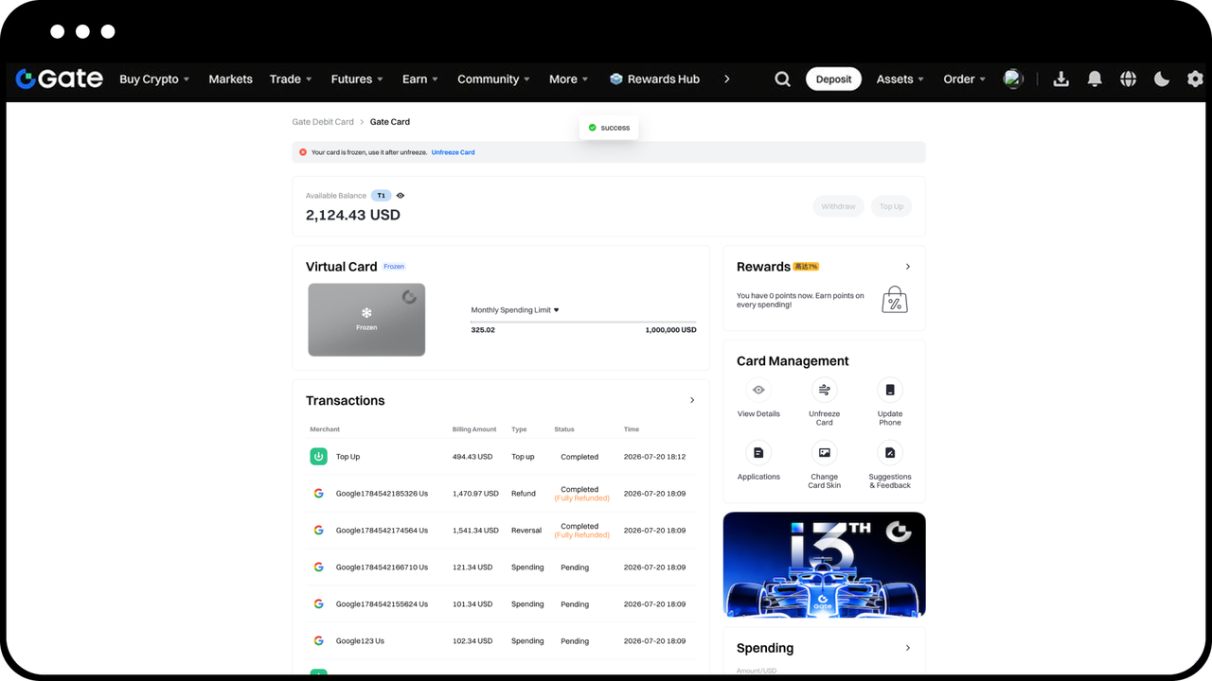Click the T1 tier badge
Screen dimensions: 1212x681
381,196
